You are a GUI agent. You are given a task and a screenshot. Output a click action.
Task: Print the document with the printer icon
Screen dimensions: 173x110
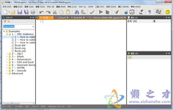[33, 12]
